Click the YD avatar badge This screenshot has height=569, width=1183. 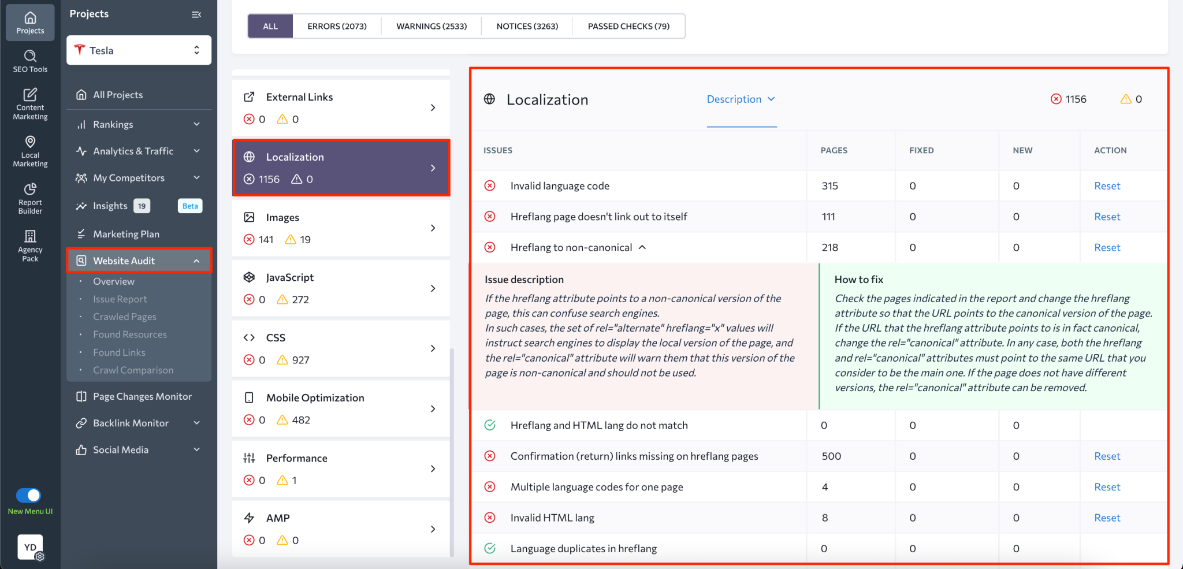click(29, 546)
